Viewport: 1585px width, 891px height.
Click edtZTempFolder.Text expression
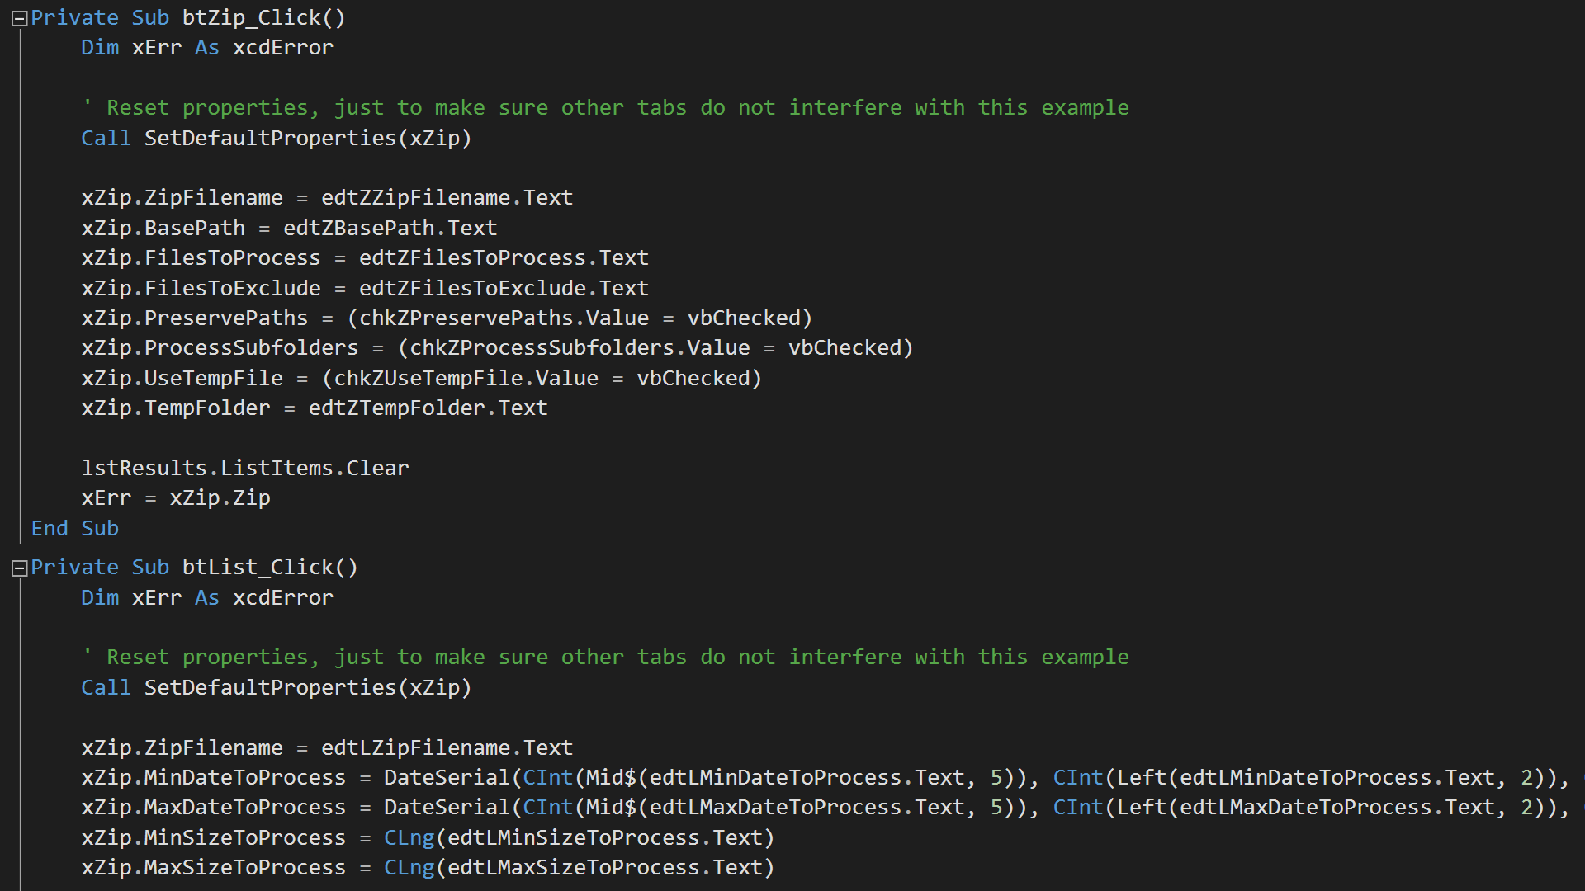tap(428, 408)
